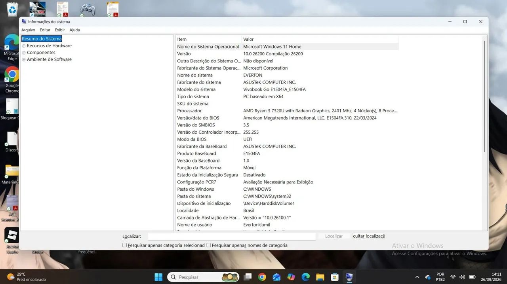
Task: Open the Editar menu
Action: [x=45, y=30]
